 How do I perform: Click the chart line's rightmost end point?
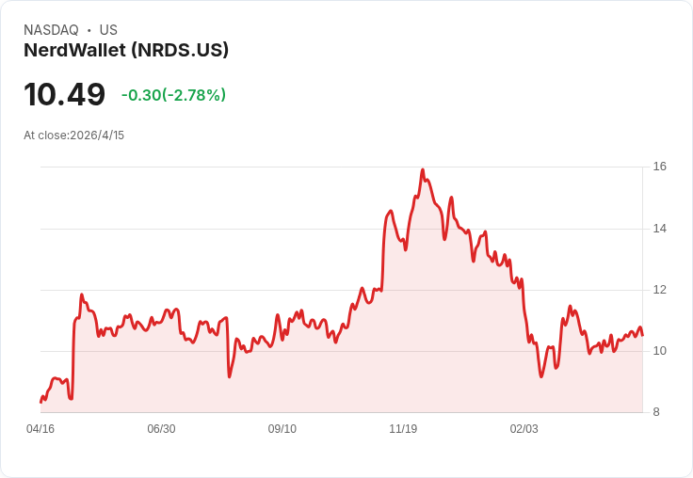click(x=642, y=335)
